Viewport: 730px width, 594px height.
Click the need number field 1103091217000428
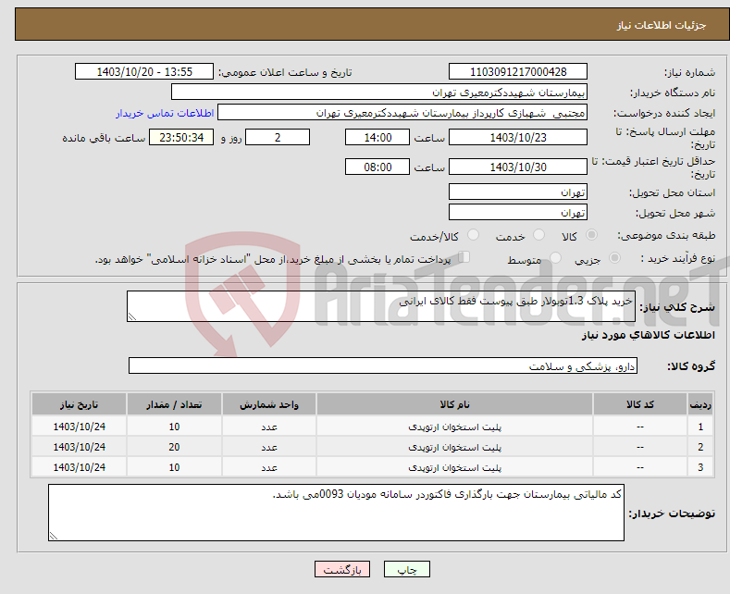tap(518, 71)
